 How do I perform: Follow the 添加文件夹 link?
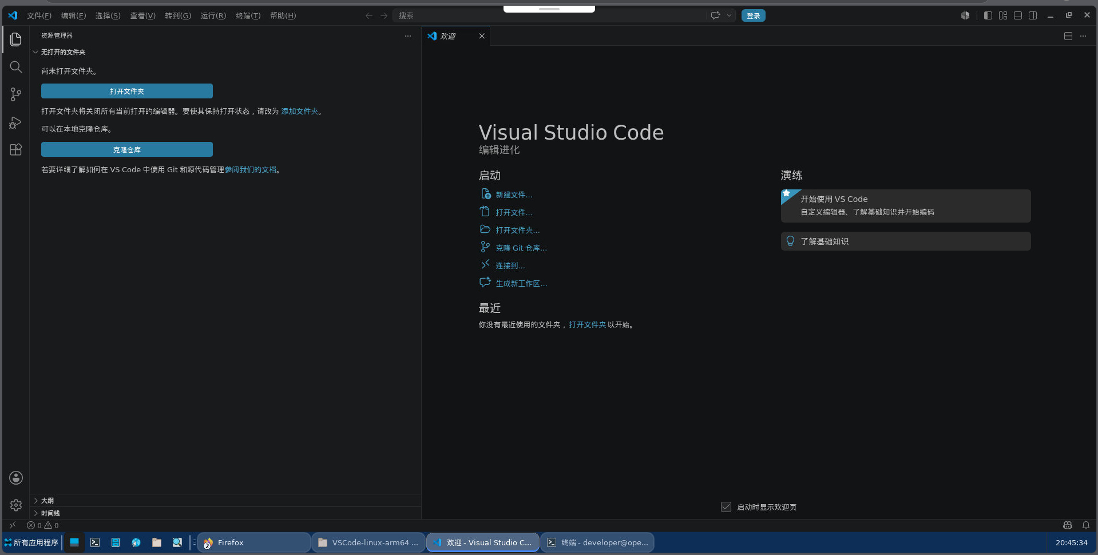pos(300,111)
